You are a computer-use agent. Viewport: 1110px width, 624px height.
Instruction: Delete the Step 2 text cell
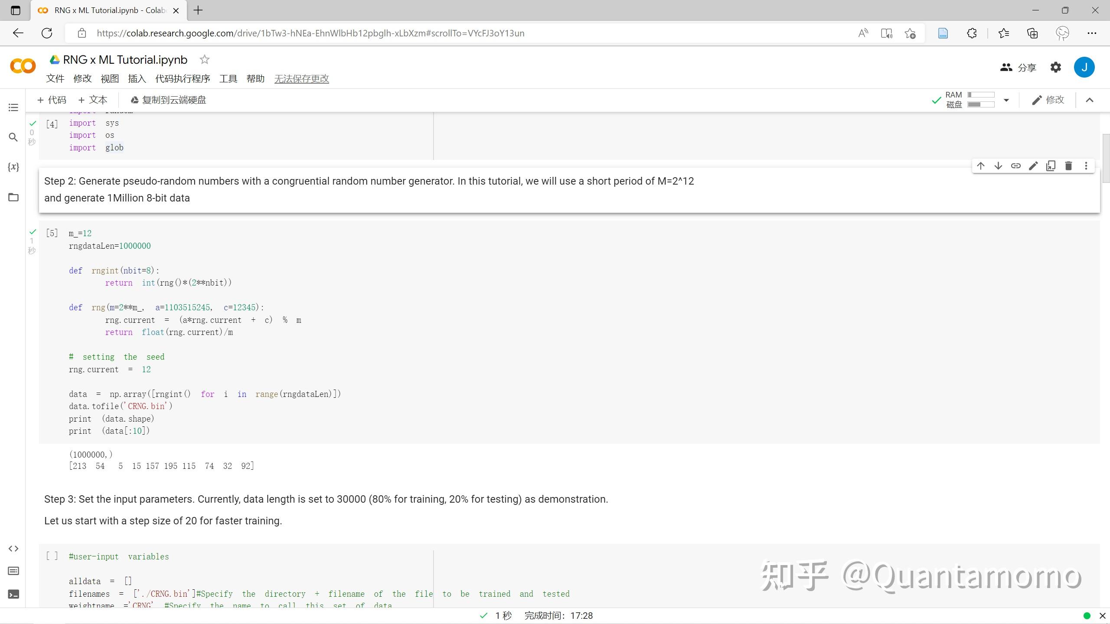pos(1068,166)
